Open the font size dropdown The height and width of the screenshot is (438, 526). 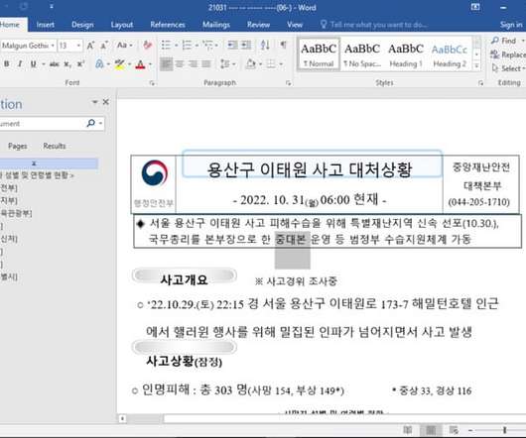pos(78,46)
